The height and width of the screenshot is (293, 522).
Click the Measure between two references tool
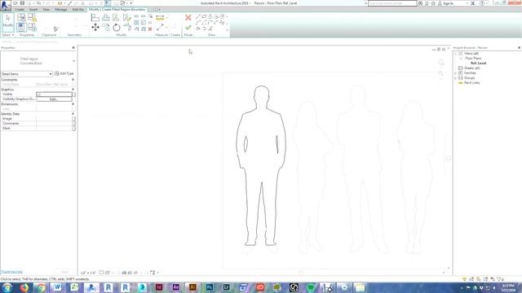pos(160,17)
